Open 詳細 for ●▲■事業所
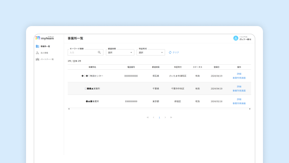The width and height of the screenshot is (289, 163). pos(239,99)
